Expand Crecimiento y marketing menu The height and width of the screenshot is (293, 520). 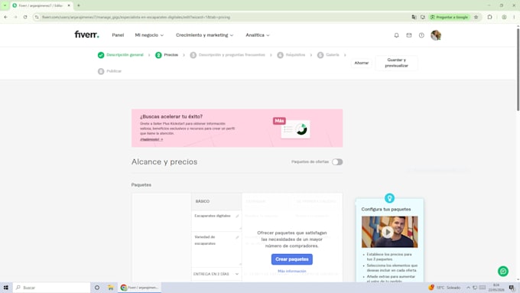(205, 35)
